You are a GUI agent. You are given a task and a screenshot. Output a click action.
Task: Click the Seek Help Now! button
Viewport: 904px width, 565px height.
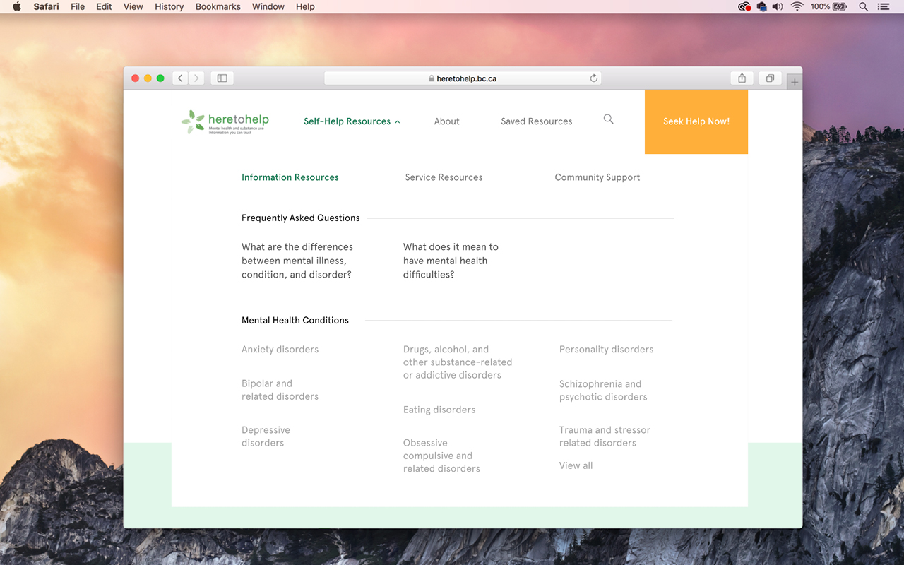pyautogui.click(x=696, y=121)
